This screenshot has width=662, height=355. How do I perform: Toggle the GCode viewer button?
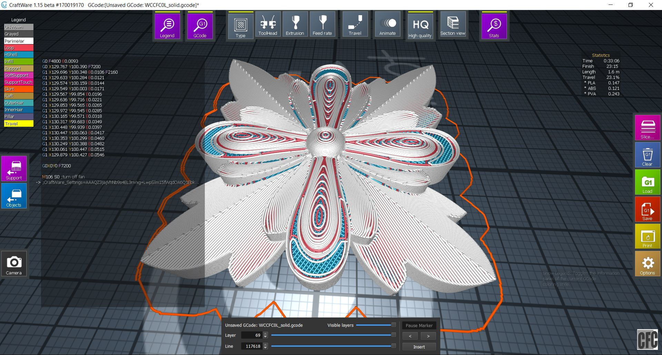click(200, 26)
